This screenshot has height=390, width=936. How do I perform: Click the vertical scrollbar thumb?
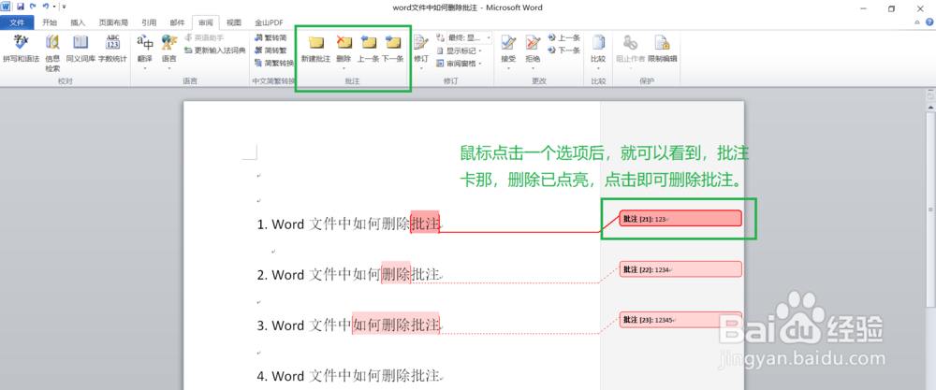[x=930, y=209]
